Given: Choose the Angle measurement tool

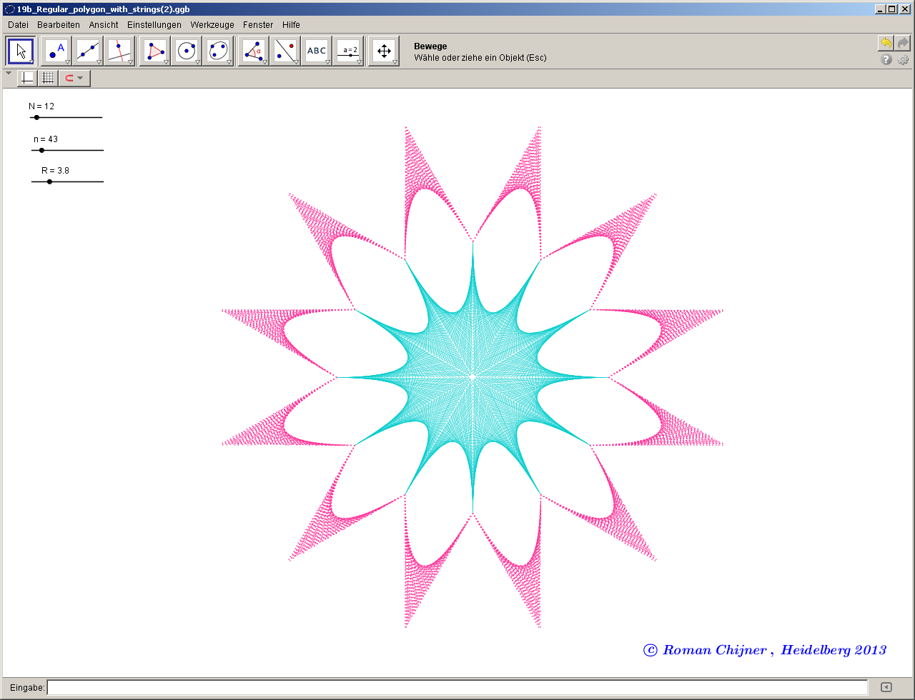Looking at the screenshot, I should 252,51.
